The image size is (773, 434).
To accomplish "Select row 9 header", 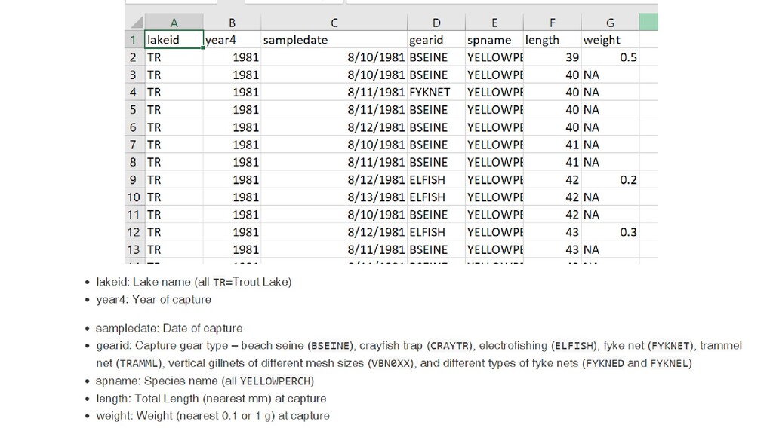I will coord(134,179).
